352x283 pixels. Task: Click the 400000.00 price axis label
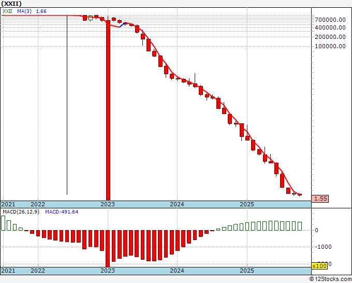coord(330,27)
